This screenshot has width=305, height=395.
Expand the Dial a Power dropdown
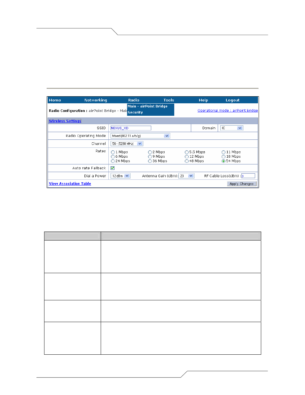tap(121, 176)
